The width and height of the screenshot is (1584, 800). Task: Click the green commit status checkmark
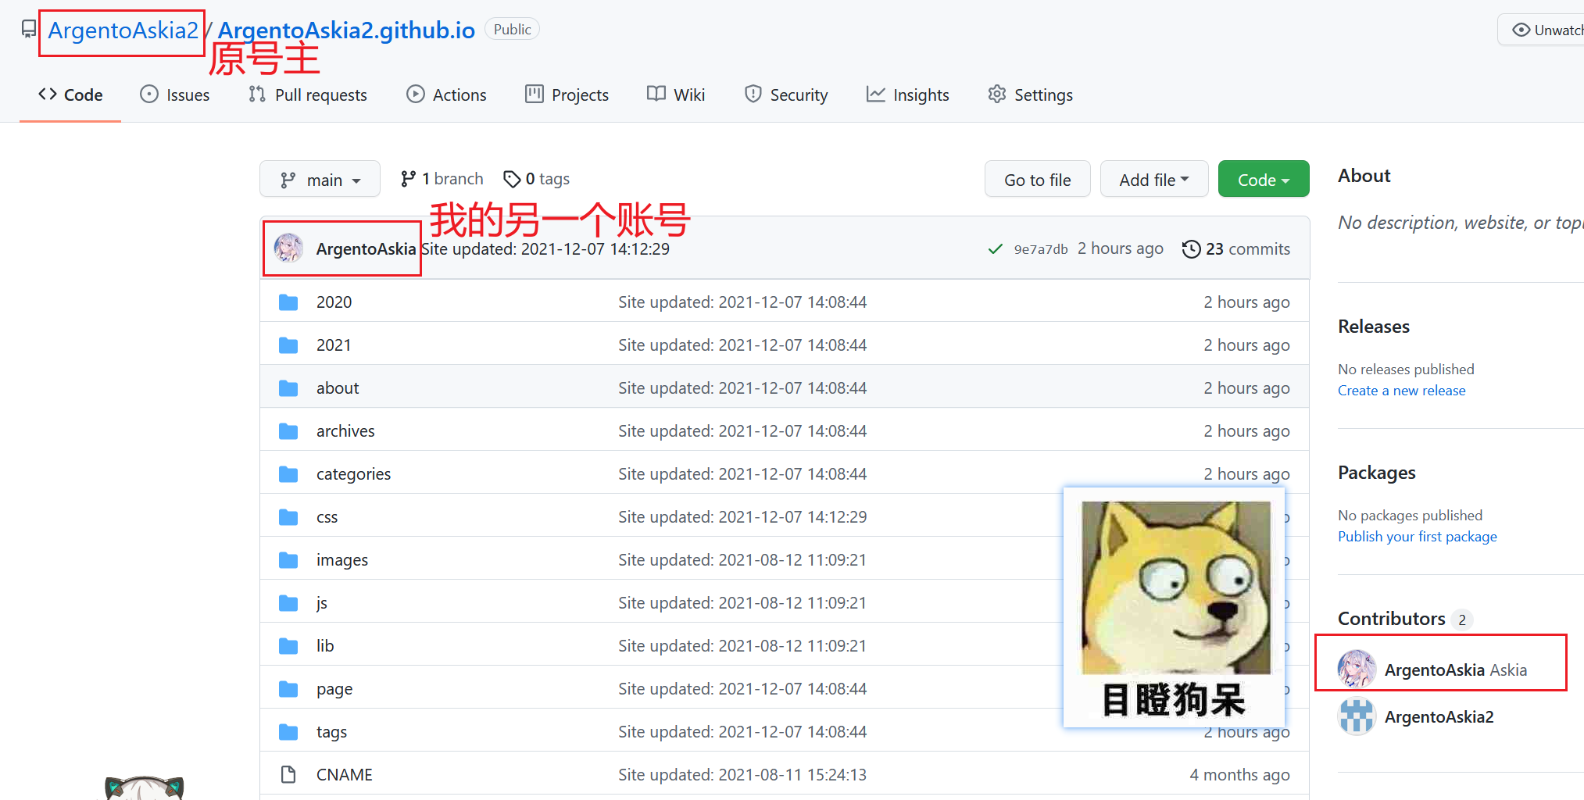pos(996,249)
